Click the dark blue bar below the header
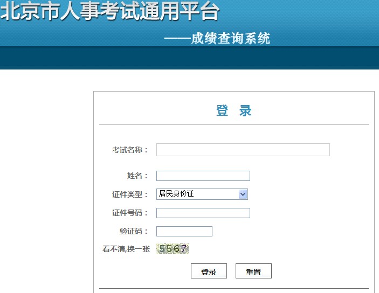Screen dimensions: 379x293 tap(189, 58)
